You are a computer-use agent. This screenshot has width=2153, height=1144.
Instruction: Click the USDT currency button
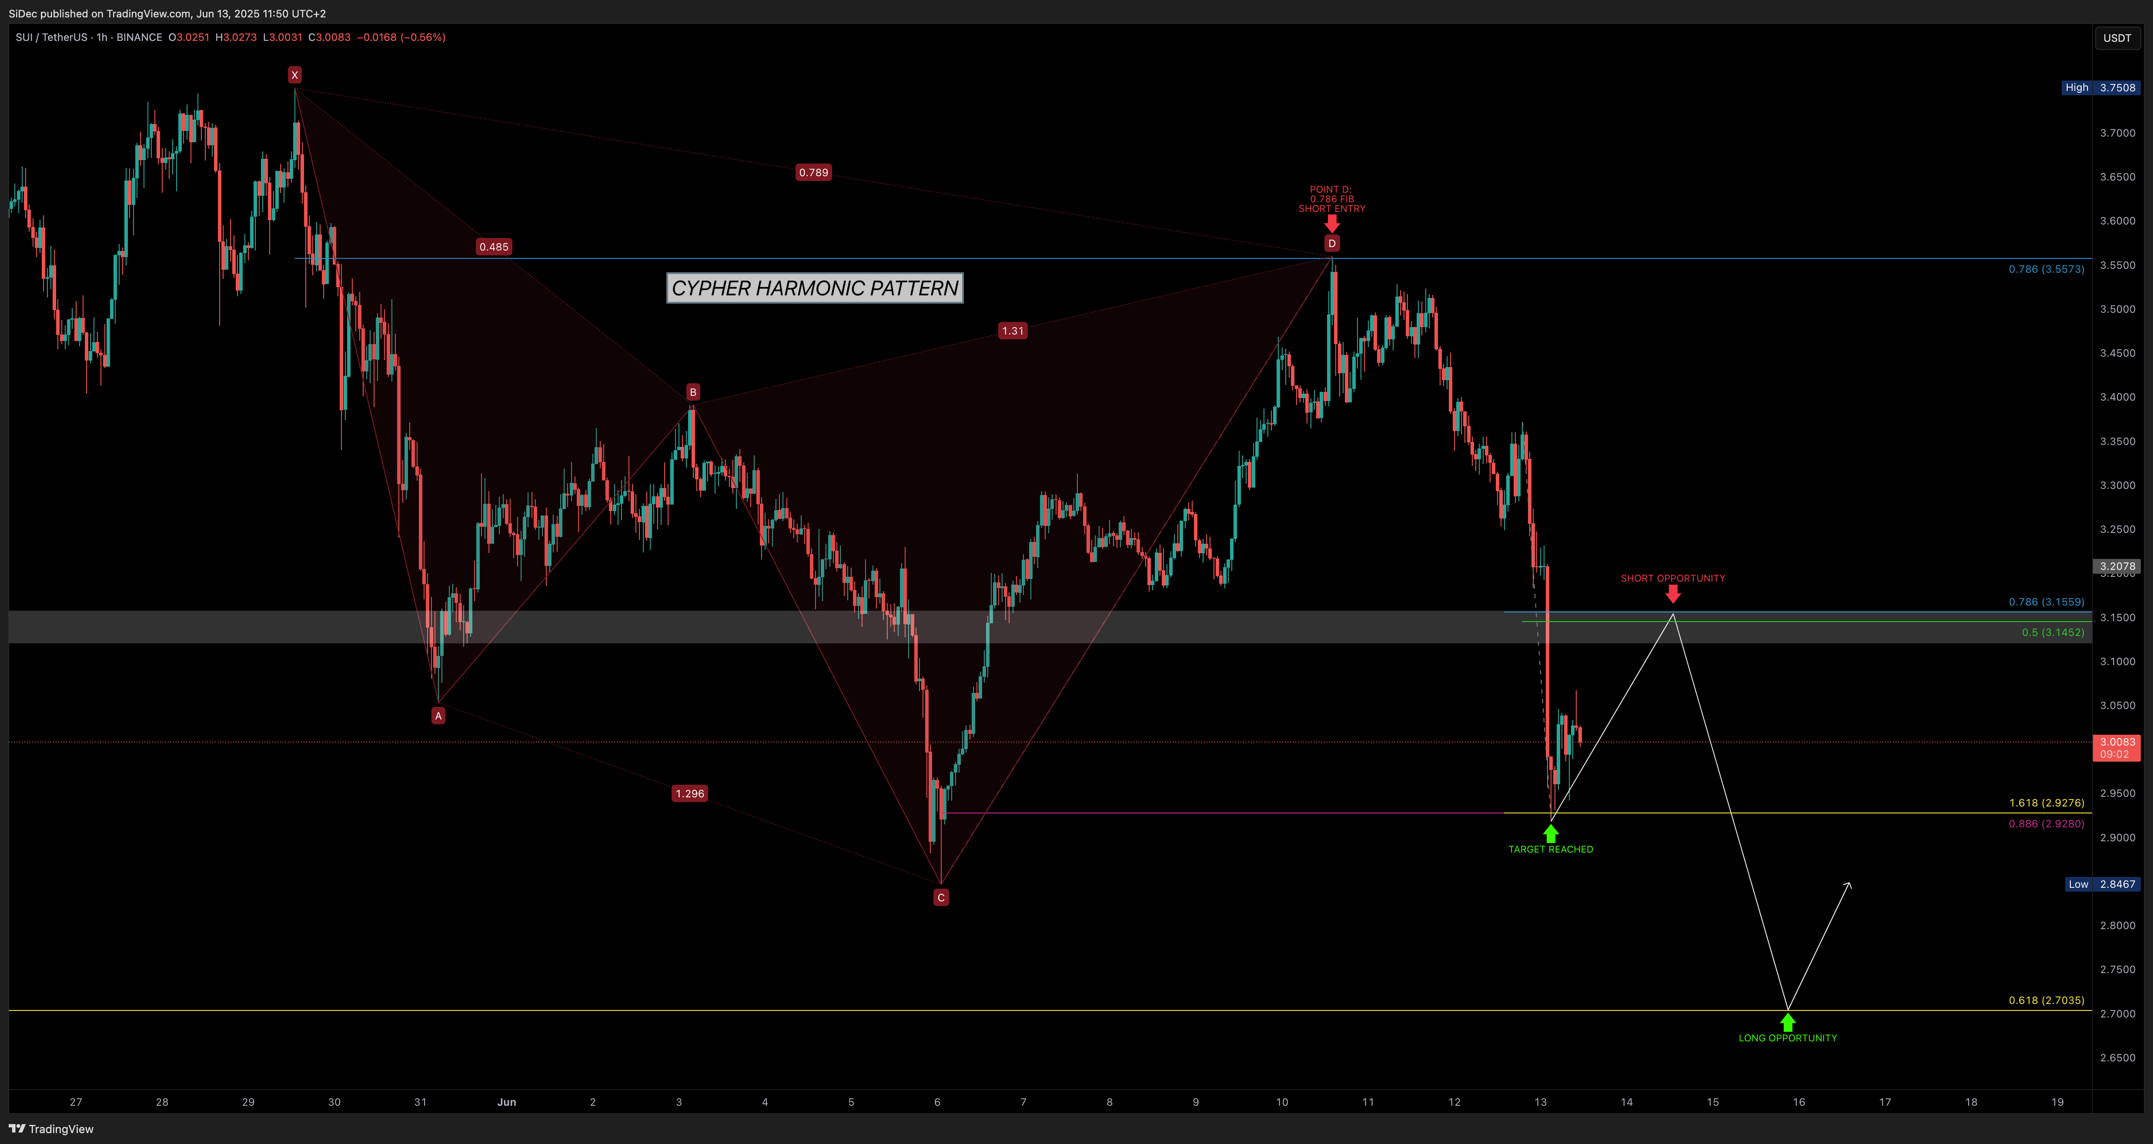pyautogui.click(x=2117, y=37)
